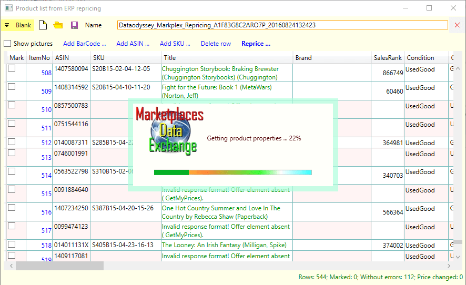Choose Add SKU ... in toolbar
Viewport: 466px width, 285px height.
coord(175,44)
